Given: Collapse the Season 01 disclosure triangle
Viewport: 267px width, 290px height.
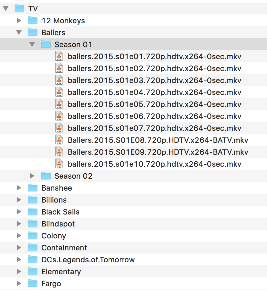Looking at the screenshot, I should (32, 45).
